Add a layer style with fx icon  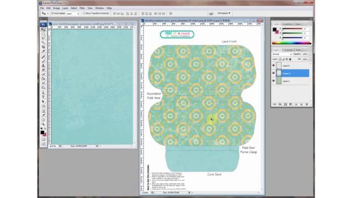[280, 105]
